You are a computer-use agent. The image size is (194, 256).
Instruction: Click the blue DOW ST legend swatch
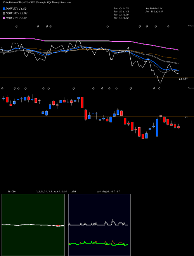tap(4, 9)
